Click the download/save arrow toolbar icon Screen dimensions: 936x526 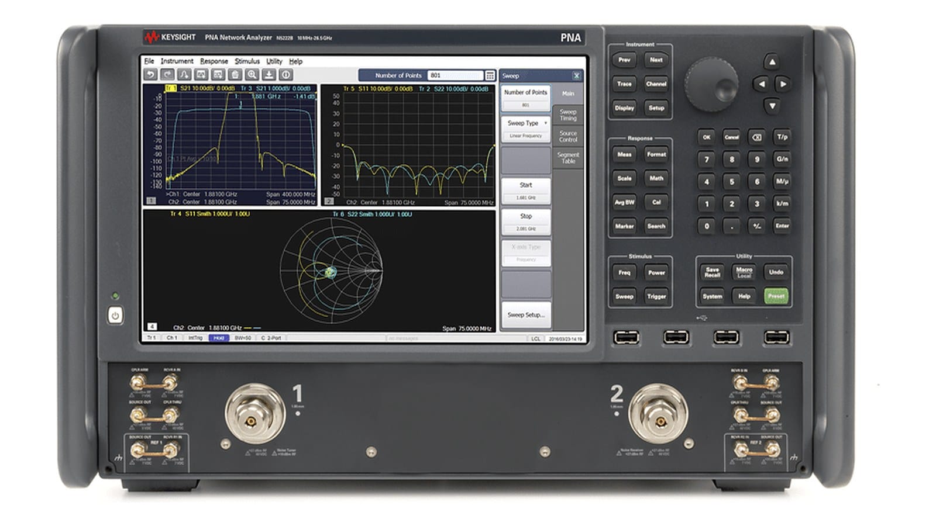coord(269,75)
